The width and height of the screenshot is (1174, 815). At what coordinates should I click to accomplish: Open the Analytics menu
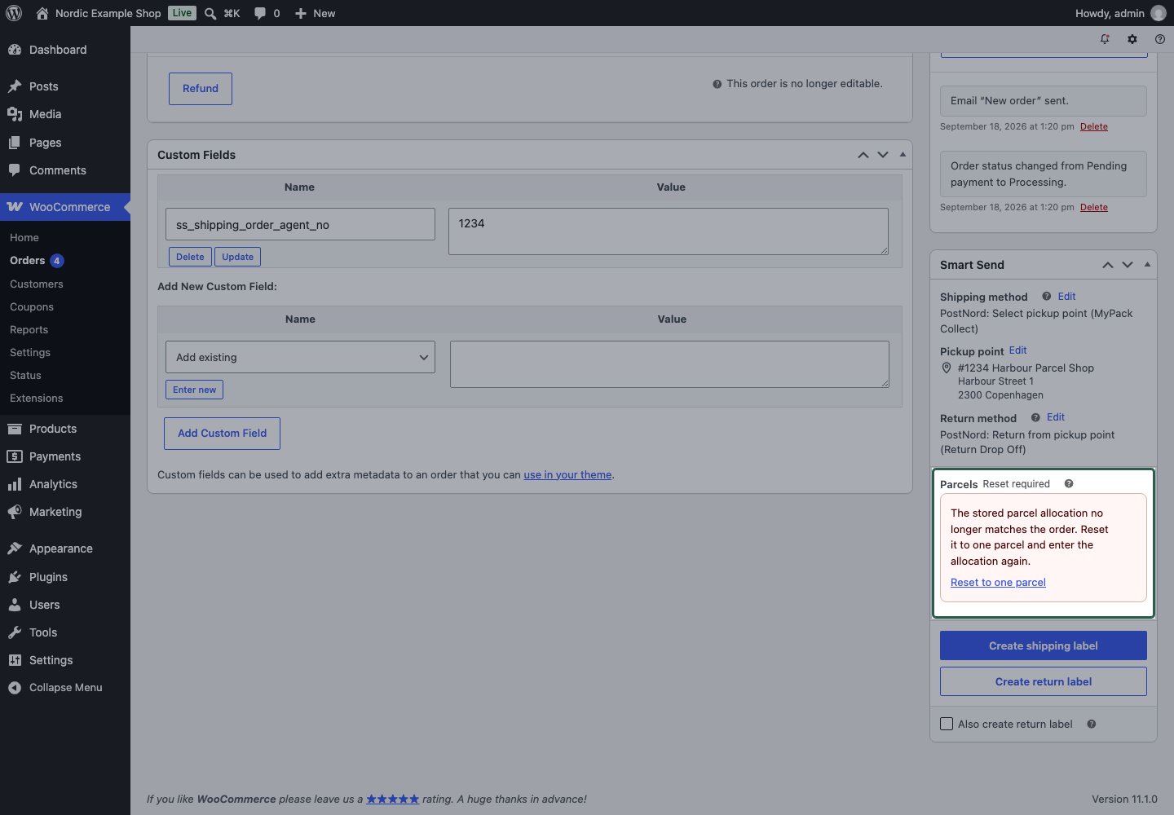click(x=65, y=484)
